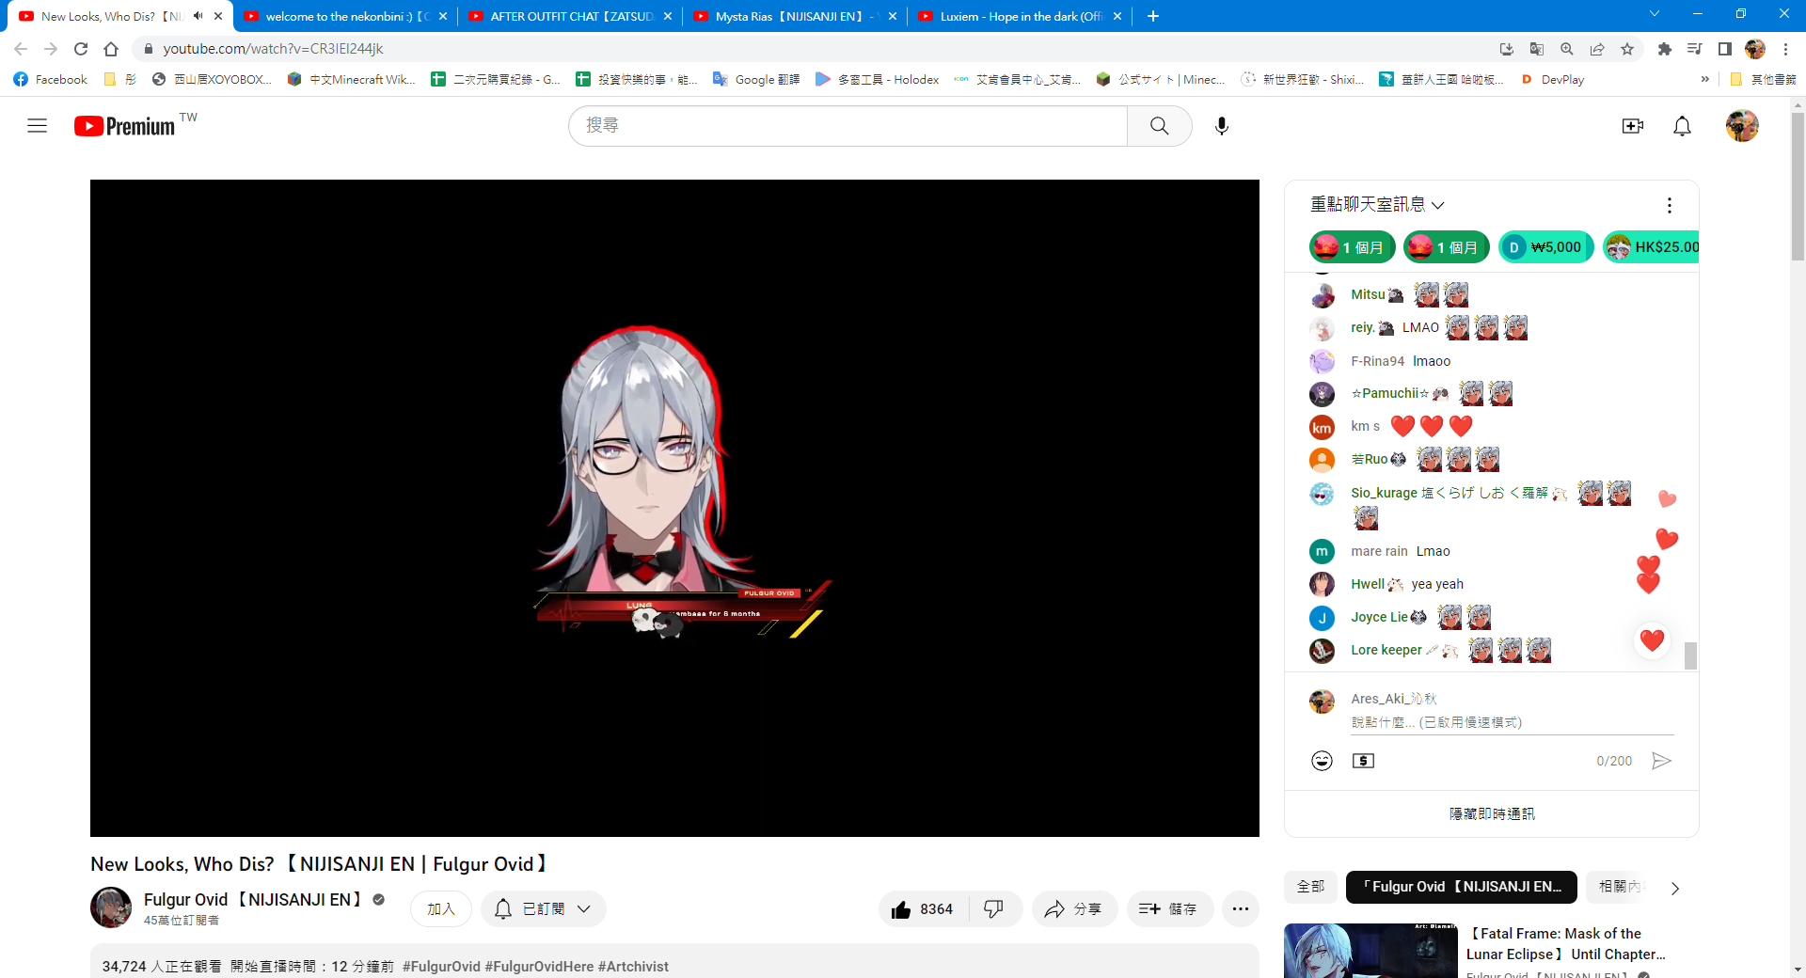
Task: Click the 加入 join button
Action: (x=441, y=909)
